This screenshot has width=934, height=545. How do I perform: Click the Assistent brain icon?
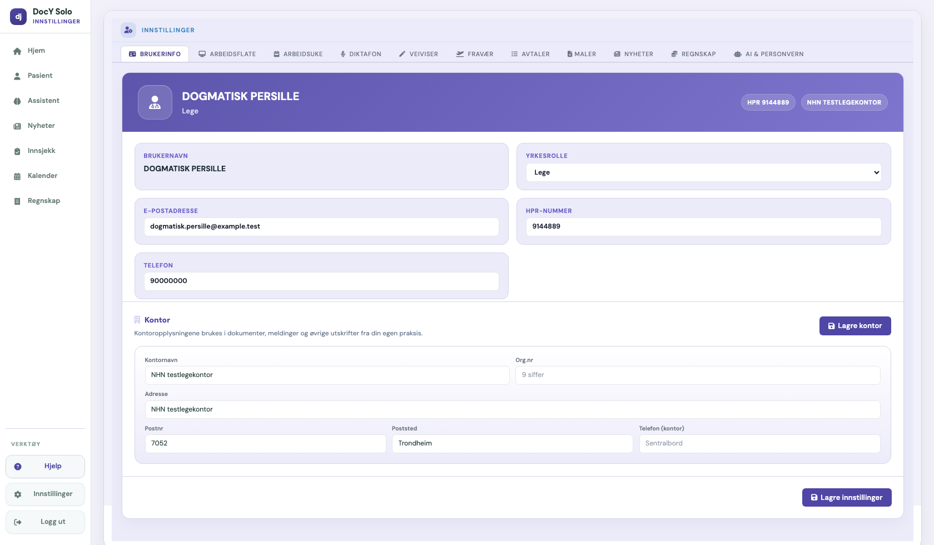[x=17, y=101]
